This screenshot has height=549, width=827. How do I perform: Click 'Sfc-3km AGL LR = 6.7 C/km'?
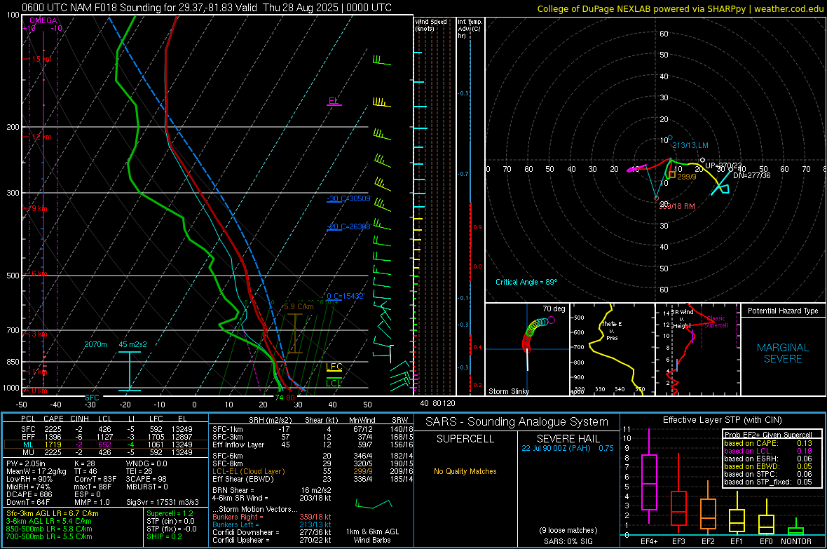click(53, 513)
